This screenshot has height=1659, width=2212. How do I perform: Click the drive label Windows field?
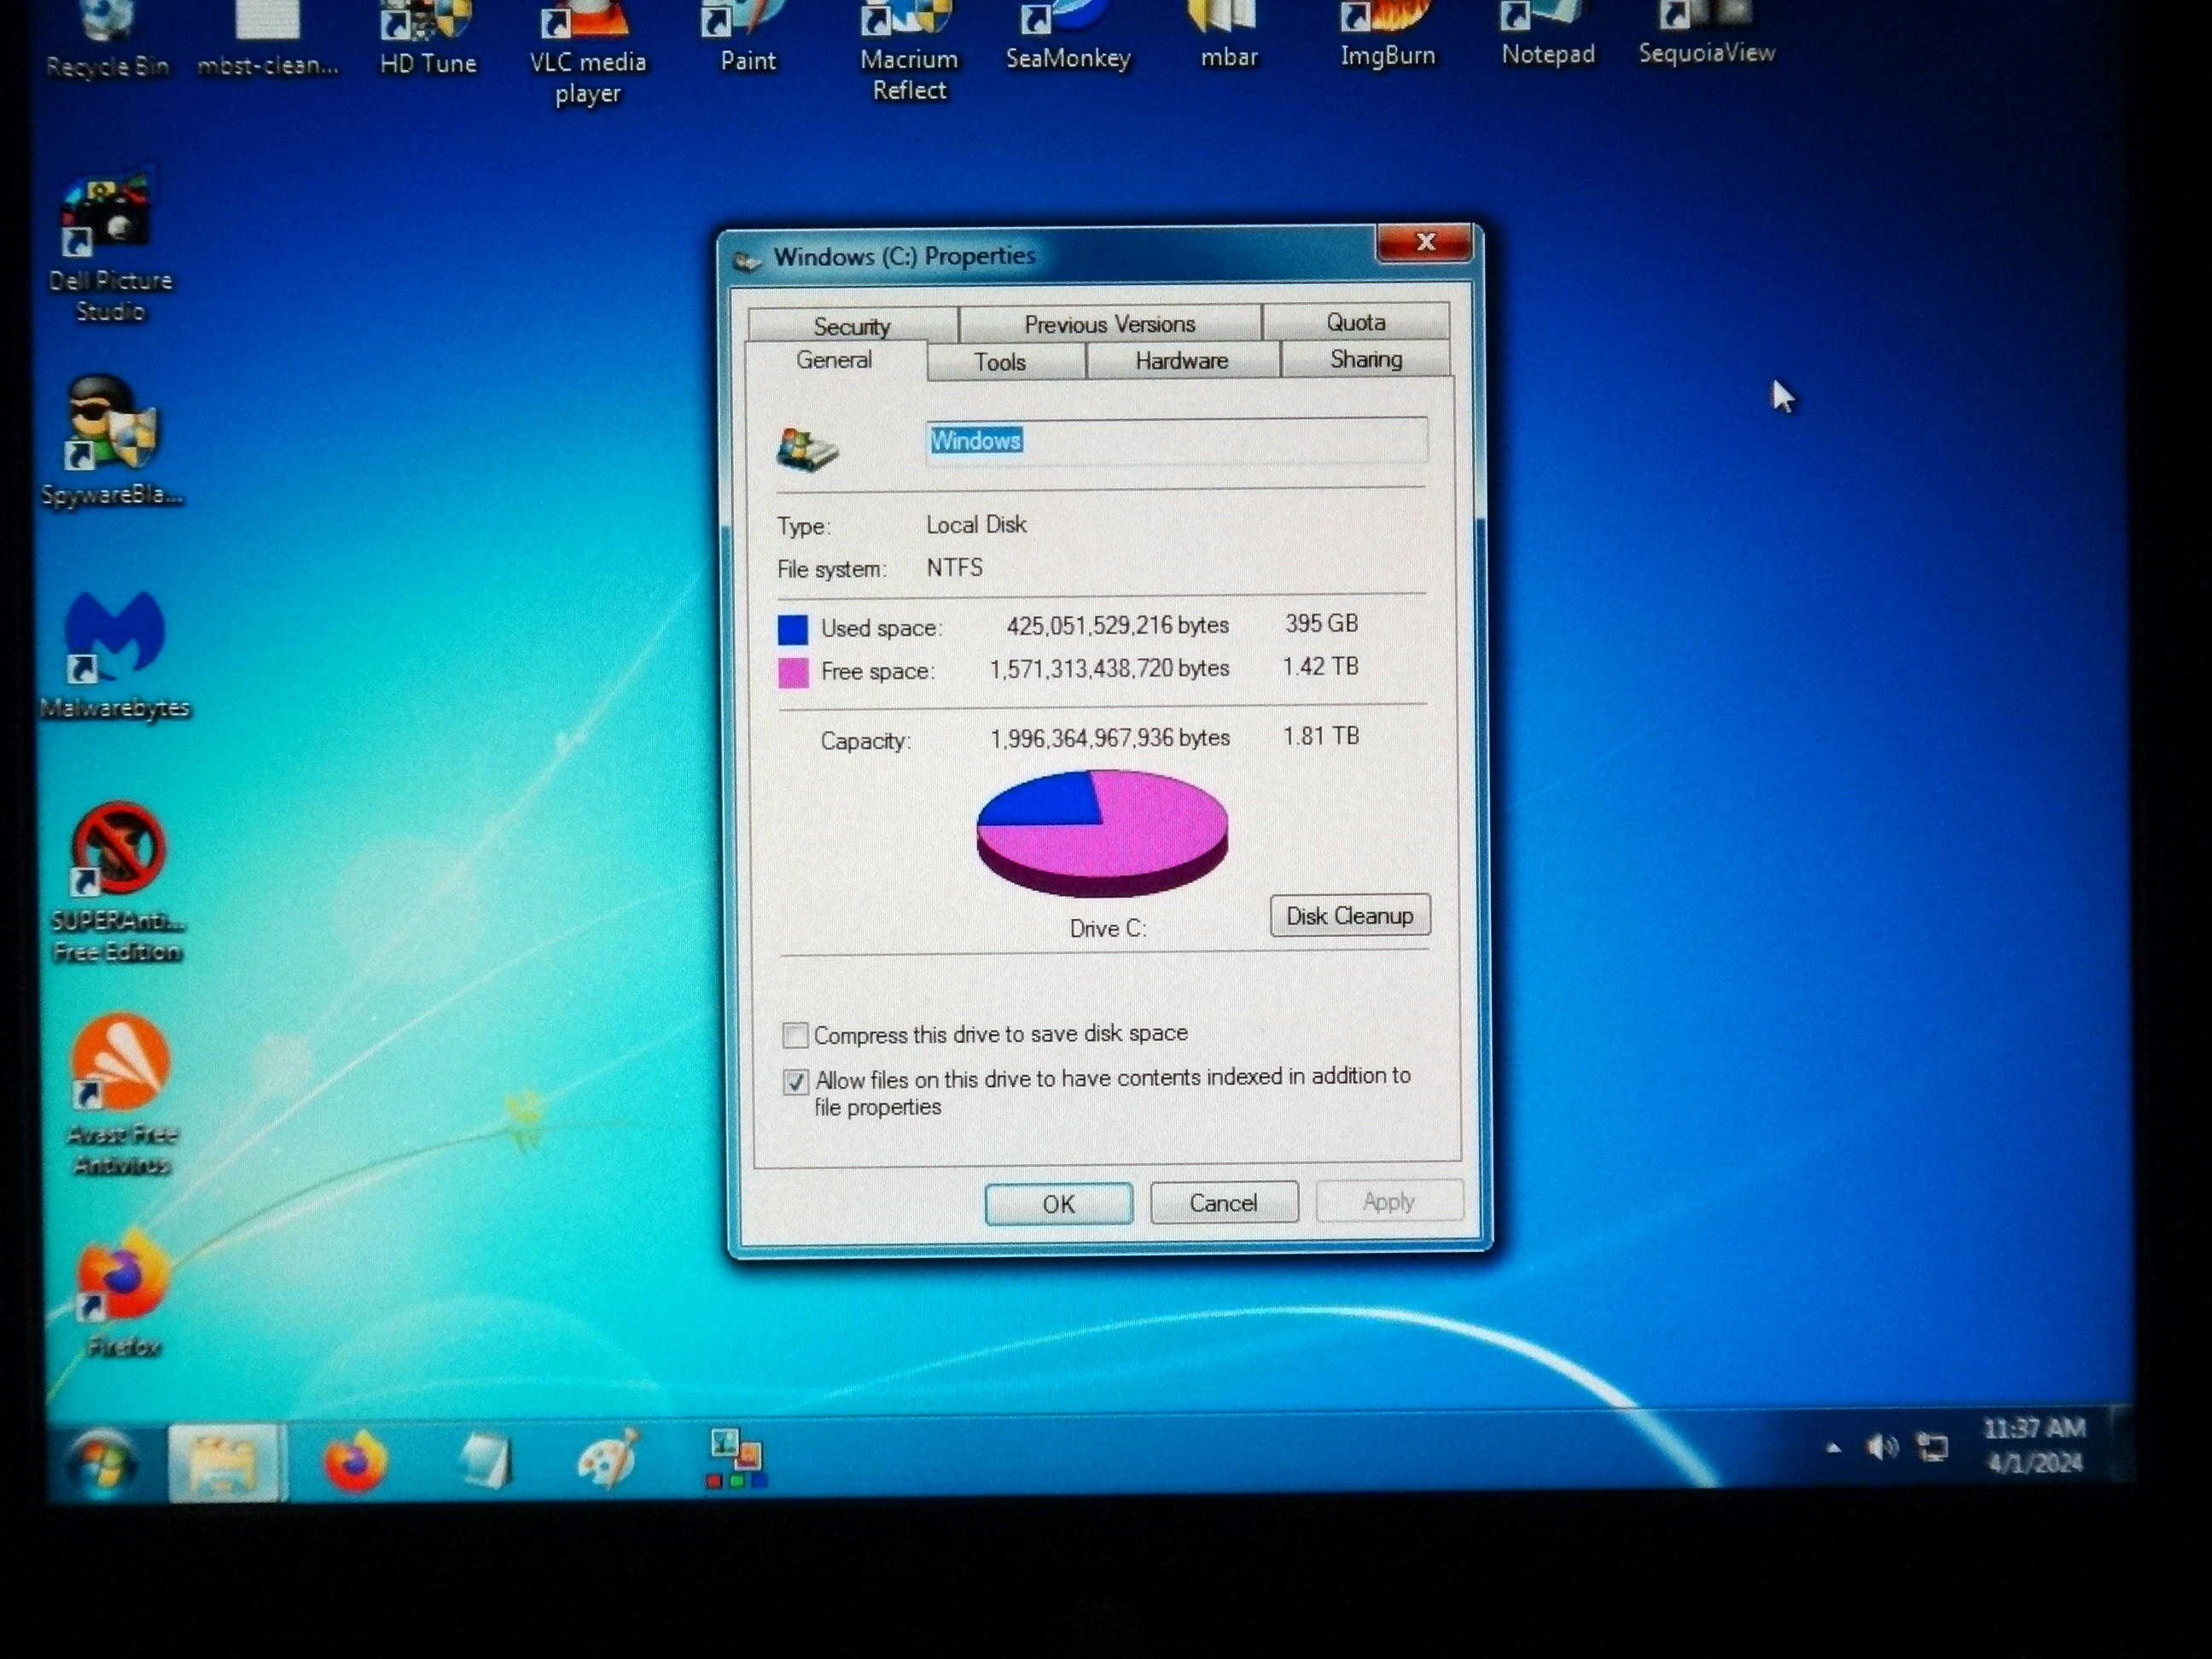1177,440
